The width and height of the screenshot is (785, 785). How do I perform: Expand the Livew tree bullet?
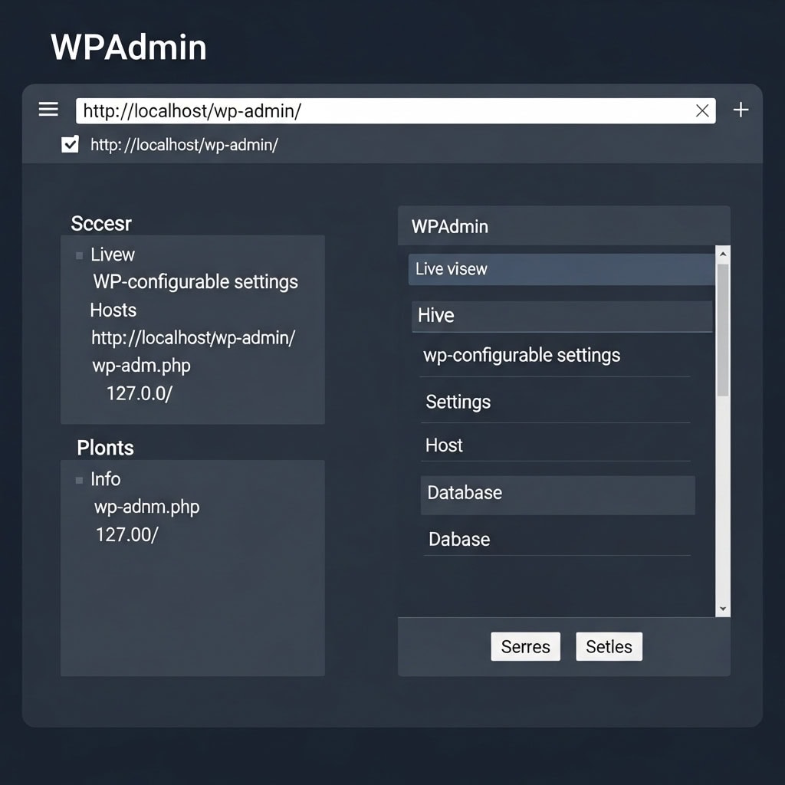[x=80, y=255]
